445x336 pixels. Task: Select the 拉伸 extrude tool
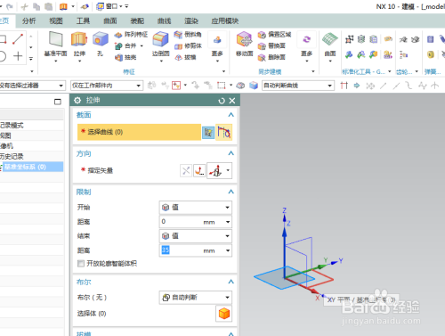pyautogui.click(x=79, y=39)
